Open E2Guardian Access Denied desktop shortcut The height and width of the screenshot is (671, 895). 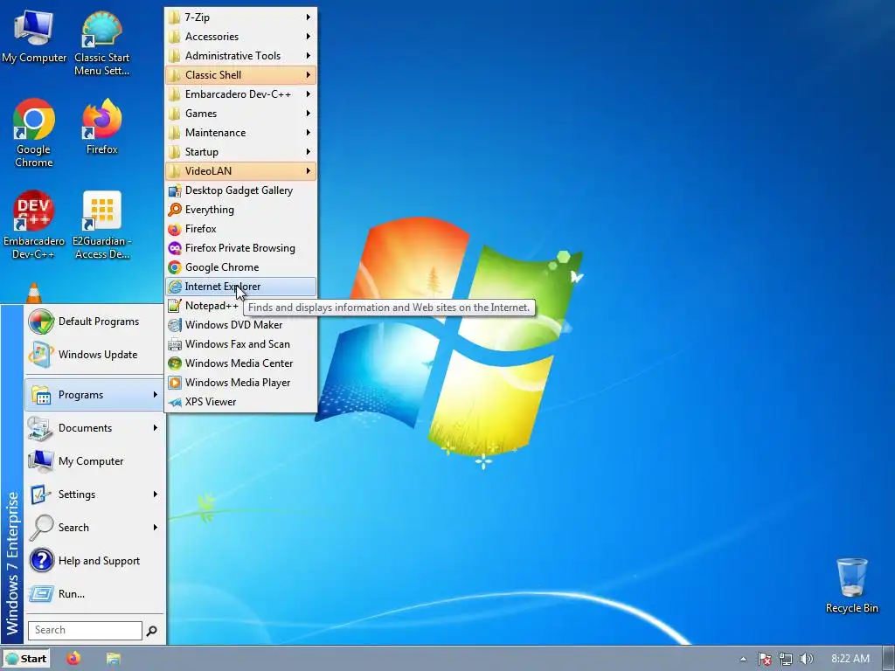(x=101, y=225)
